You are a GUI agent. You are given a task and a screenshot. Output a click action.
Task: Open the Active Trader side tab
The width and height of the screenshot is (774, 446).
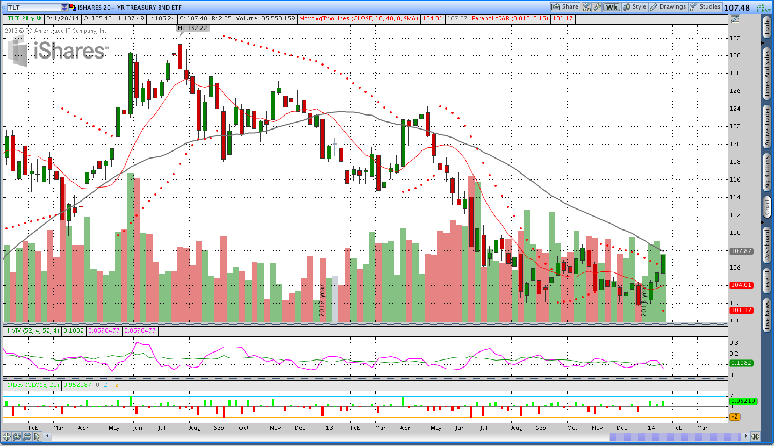point(767,126)
